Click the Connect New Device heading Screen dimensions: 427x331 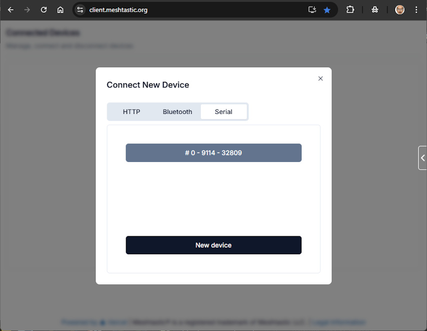148,85
